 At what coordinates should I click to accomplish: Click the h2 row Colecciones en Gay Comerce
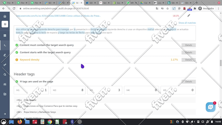(x=105, y=106)
